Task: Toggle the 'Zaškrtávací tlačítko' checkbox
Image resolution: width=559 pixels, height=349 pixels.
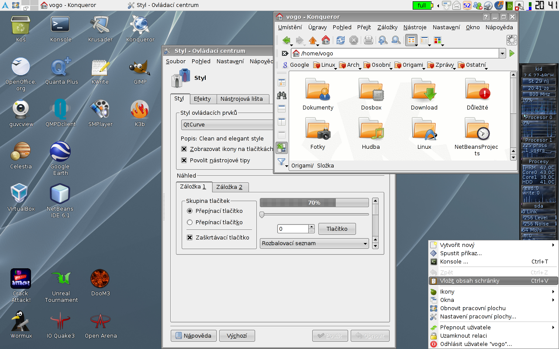Action: click(x=190, y=237)
